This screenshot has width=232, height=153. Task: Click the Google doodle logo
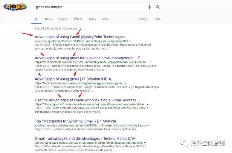[x=15, y=7]
